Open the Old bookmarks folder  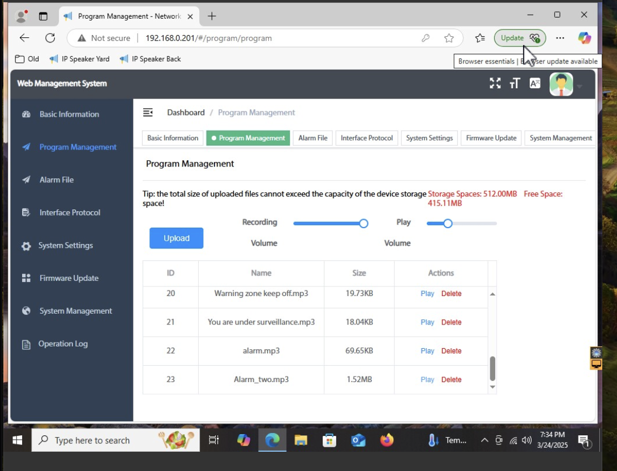[27, 59]
